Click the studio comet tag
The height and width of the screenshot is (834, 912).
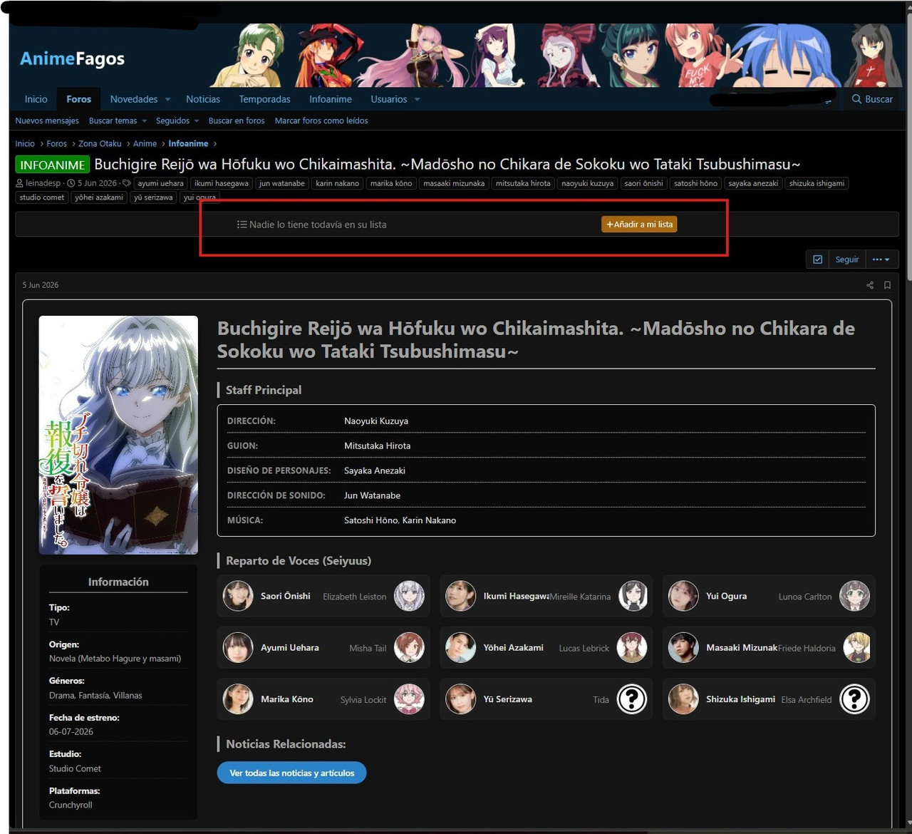point(42,197)
